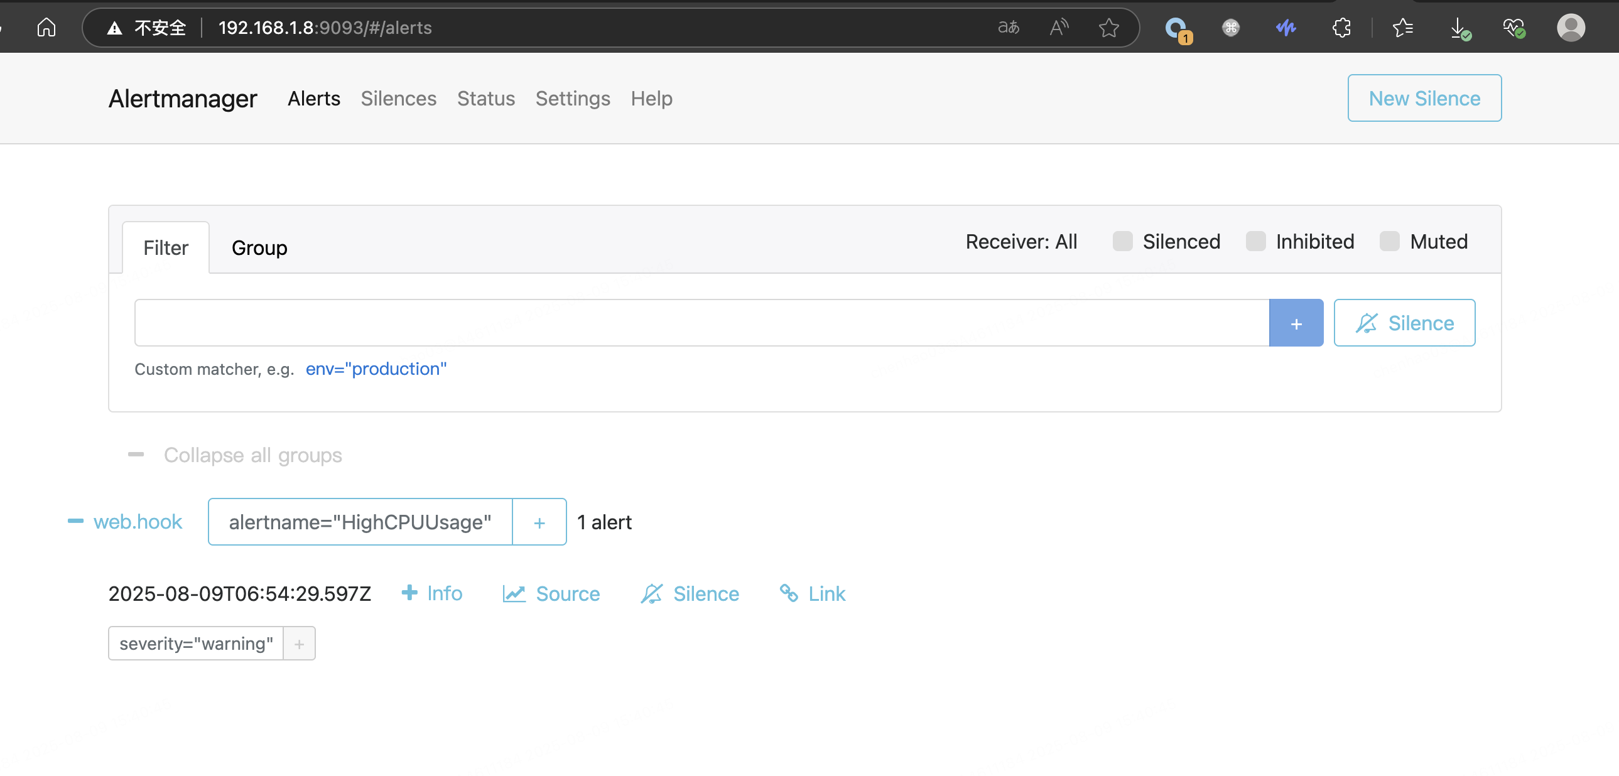Viewport: 1619px width, 776px height.
Task: Click the Read Aloud icon
Action: pos(1059,28)
